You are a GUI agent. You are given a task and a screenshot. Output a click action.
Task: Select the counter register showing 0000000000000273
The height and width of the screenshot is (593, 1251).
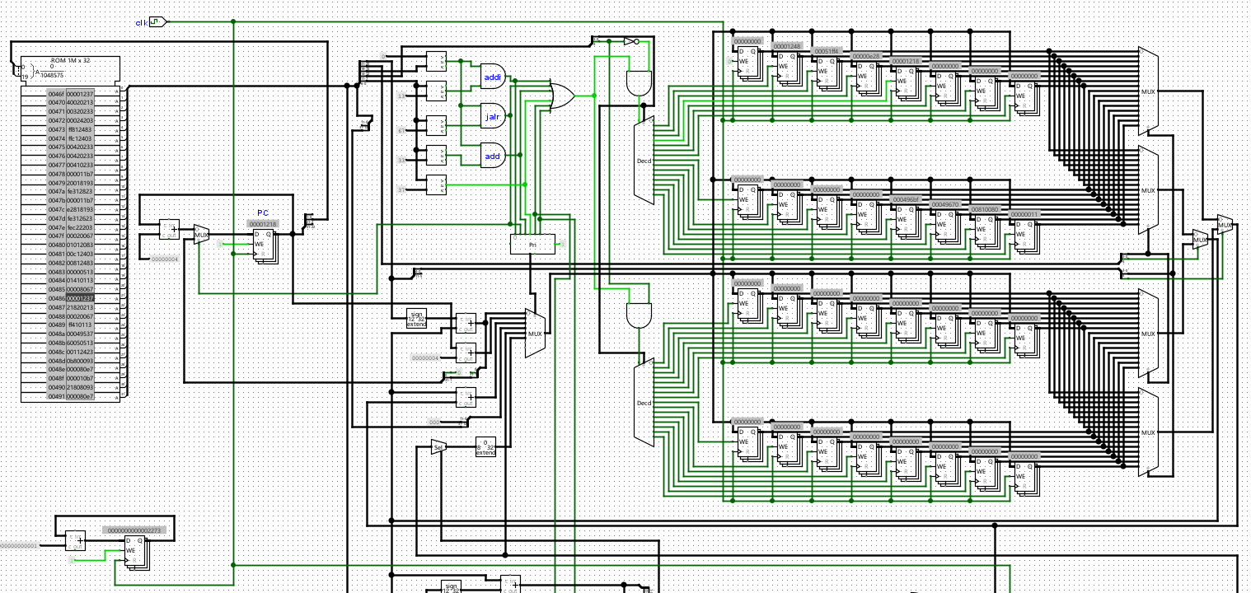[x=138, y=553]
